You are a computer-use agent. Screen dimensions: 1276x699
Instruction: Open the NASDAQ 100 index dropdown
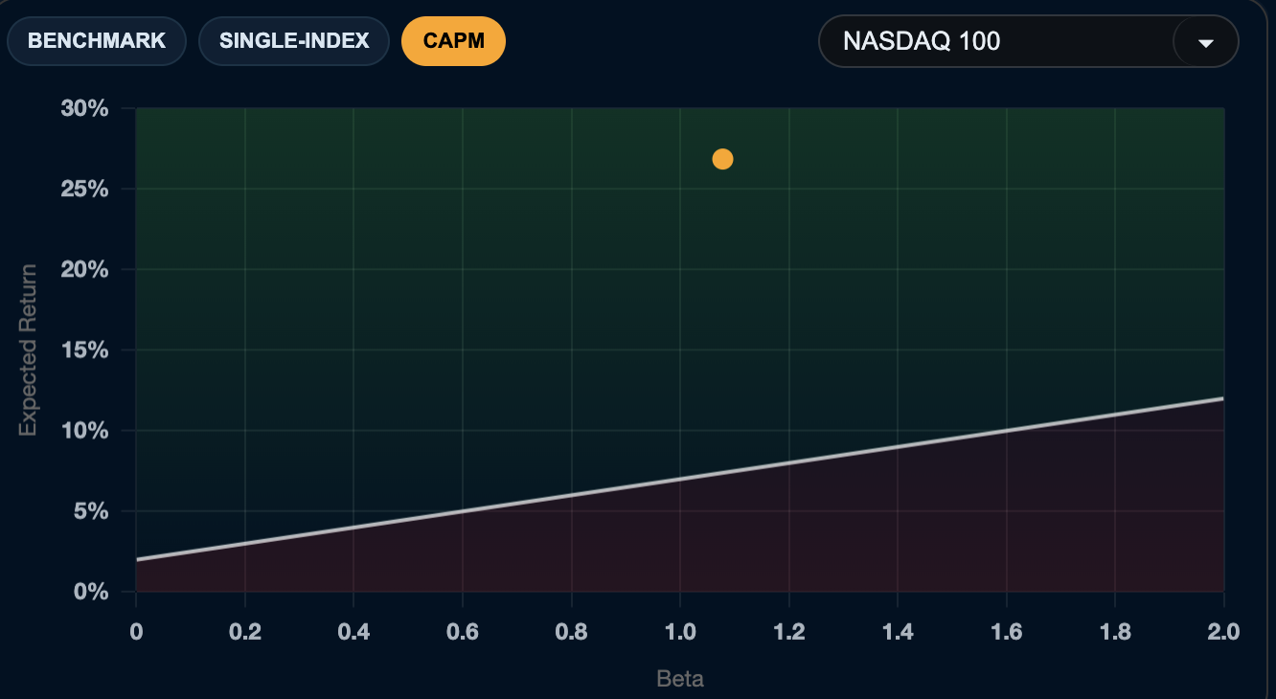click(1028, 41)
